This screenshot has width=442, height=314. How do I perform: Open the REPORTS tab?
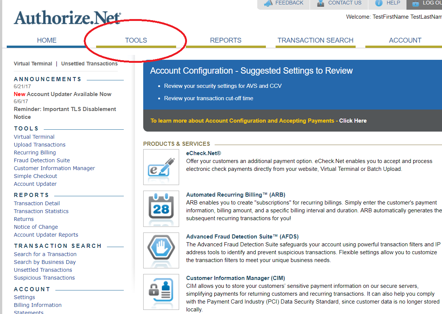226,41
